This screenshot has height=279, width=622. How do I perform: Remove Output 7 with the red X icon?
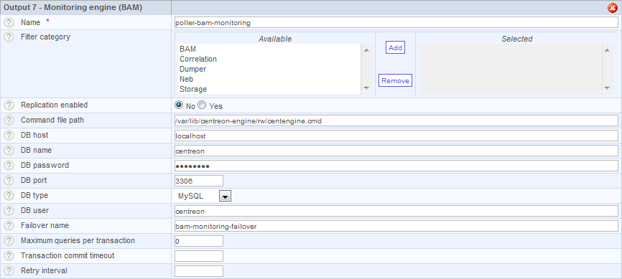pos(613,7)
